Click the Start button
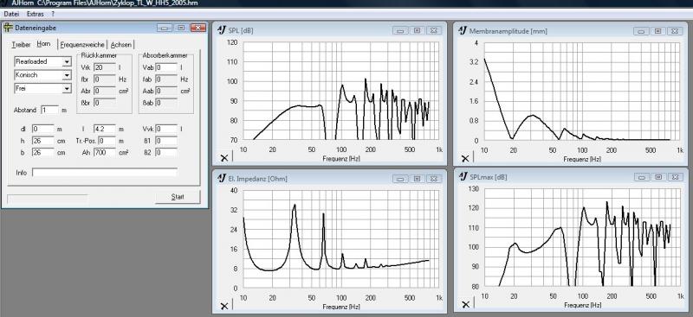693x317 pixels. (x=178, y=197)
